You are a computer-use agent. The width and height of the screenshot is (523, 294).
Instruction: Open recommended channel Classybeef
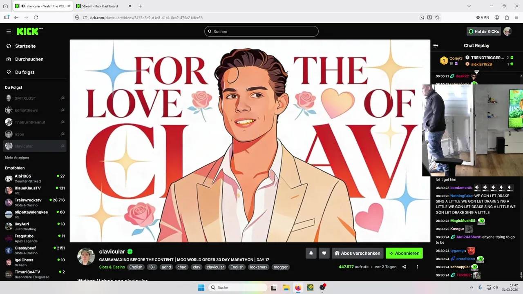[35, 250]
